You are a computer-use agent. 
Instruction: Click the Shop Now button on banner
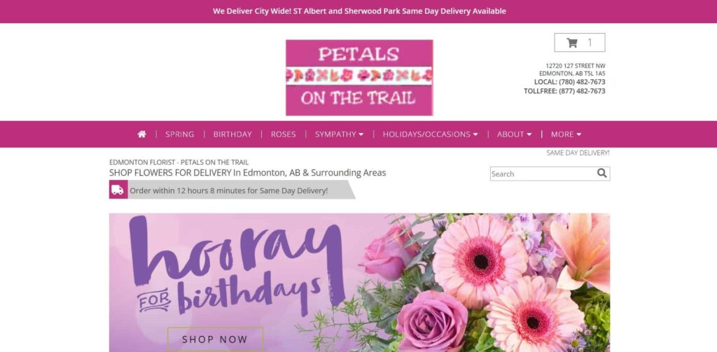[215, 339]
